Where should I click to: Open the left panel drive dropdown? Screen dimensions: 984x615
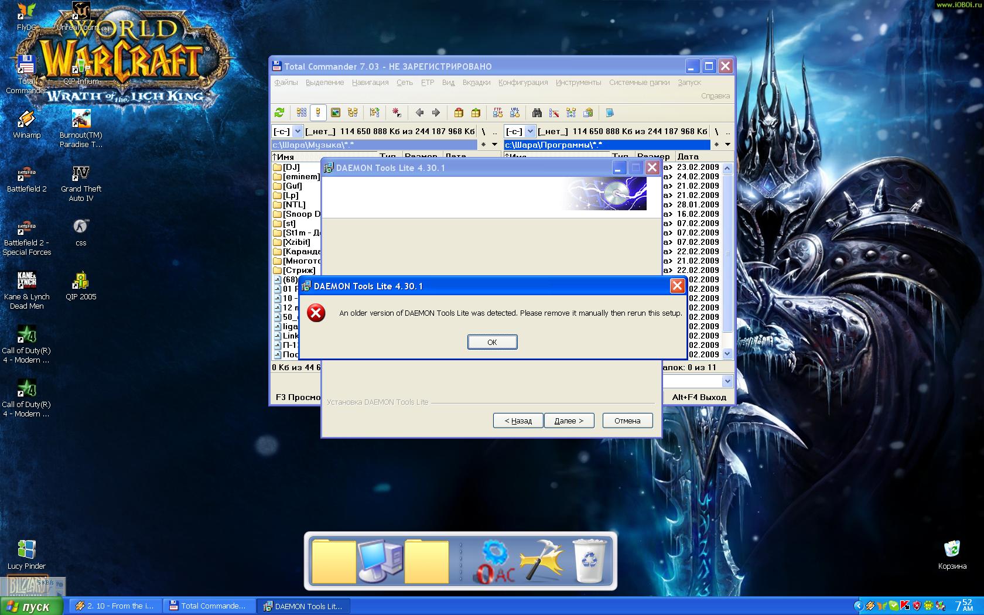298,131
